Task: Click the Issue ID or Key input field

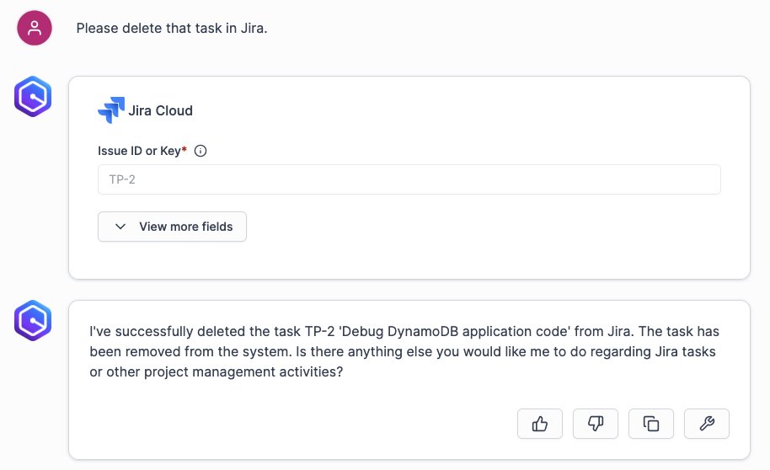Action: [409, 179]
